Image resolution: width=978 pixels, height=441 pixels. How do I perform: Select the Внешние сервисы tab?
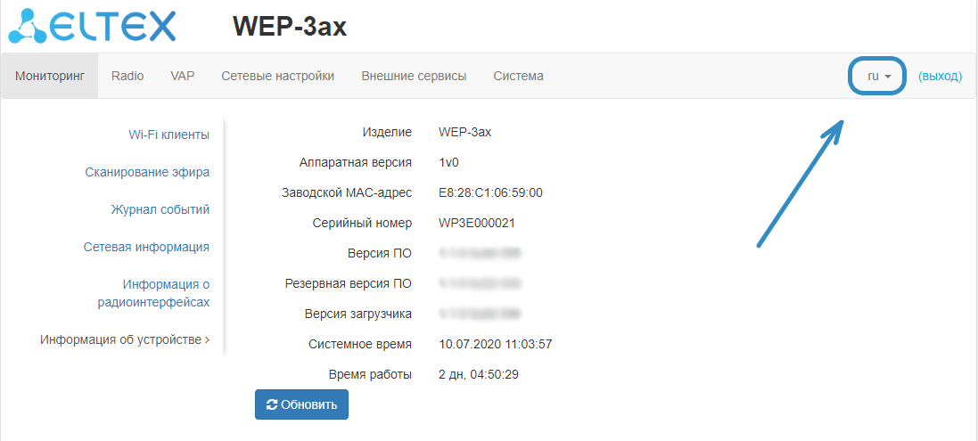414,77
